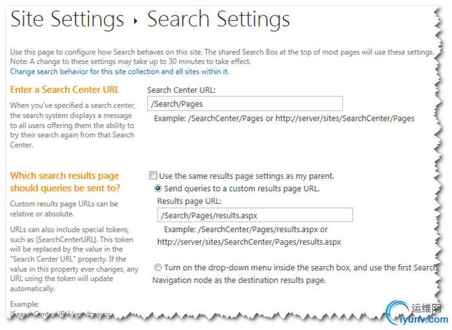Viewport: 452px width, 330px height.
Task: Click the Site Settings breadcrumb link
Action: click(67, 20)
